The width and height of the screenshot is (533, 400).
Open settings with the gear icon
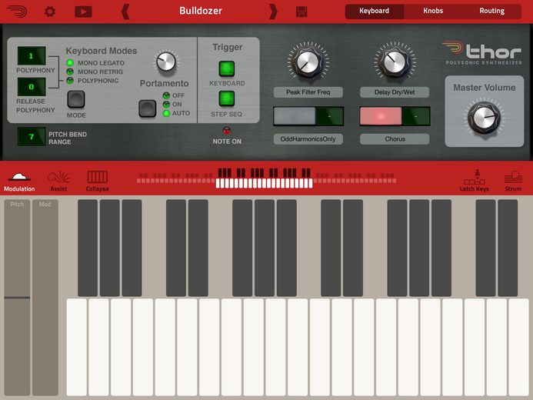(x=50, y=12)
